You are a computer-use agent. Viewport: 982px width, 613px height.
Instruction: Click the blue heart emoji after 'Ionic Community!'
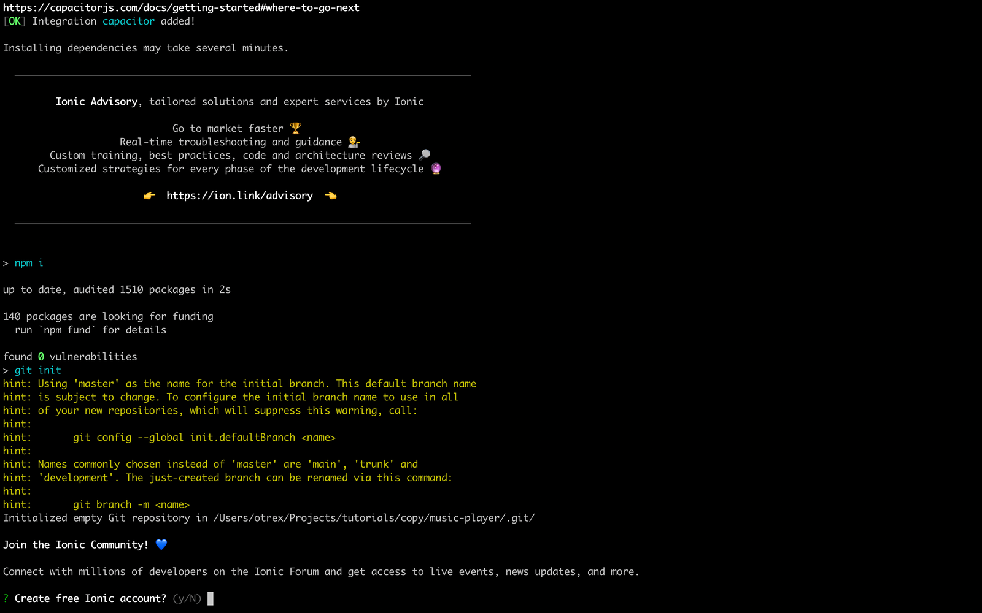pyautogui.click(x=161, y=544)
